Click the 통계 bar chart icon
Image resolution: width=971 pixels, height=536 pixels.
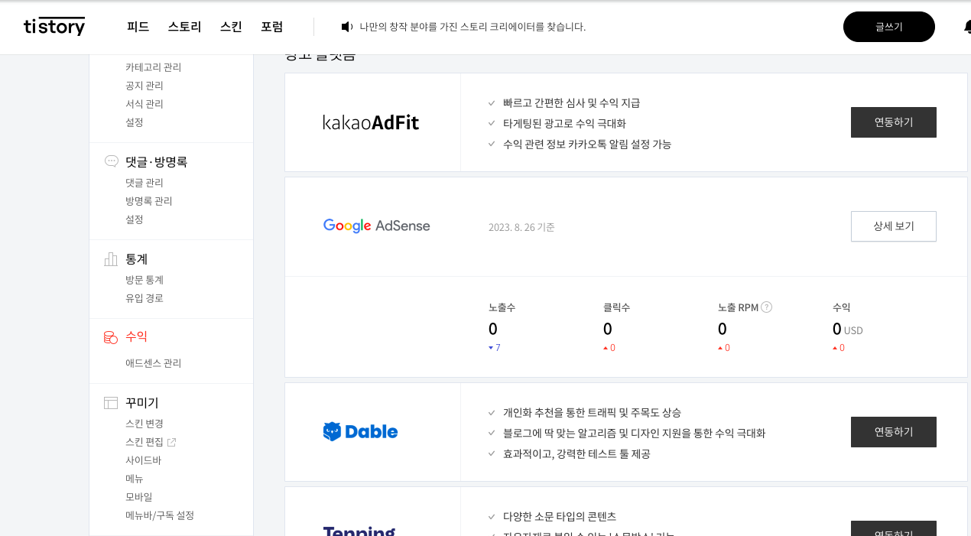pos(111,258)
